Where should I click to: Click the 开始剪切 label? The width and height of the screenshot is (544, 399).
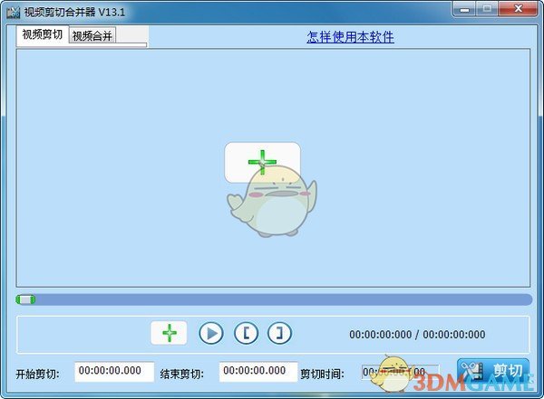(37, 375)
